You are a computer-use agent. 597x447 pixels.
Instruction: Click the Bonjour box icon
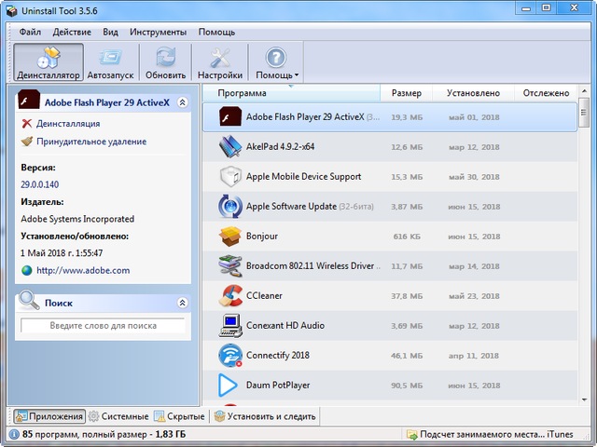tap(230, 237)
